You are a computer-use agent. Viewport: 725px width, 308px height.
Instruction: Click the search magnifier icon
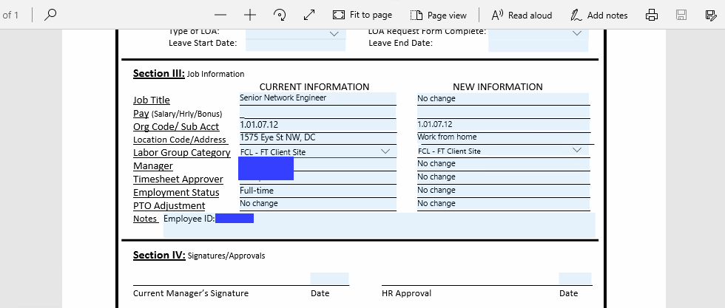pyautogui.click(x=50, y=15)
